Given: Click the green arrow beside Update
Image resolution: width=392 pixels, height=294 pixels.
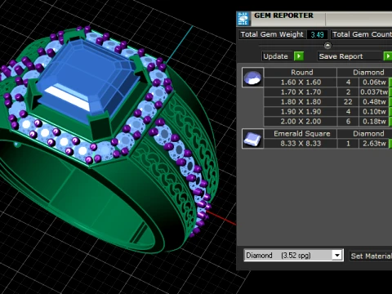Looking at the screenshot, I should [x=299, y=56].
